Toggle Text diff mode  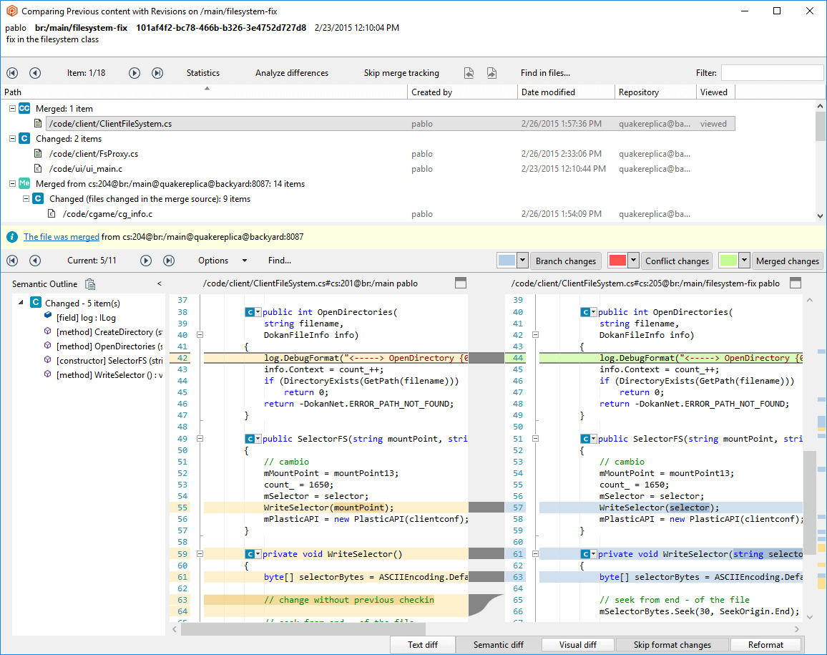click(423, 644)
